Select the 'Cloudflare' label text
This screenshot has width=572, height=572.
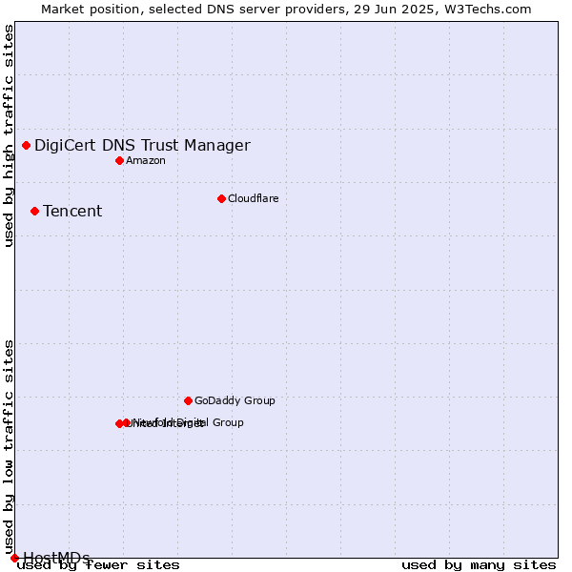click(x=254, y=198)
